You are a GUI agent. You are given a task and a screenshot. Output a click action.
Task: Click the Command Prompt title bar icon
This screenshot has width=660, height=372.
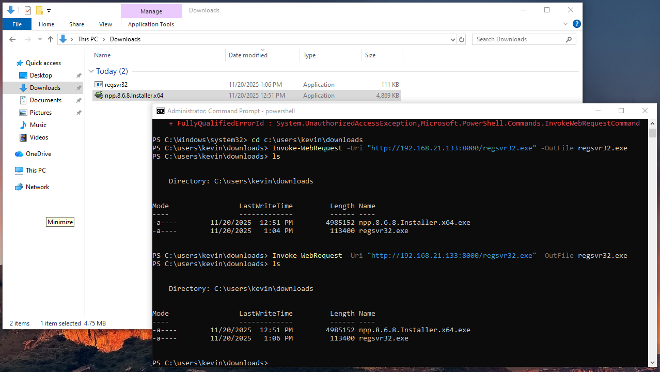(161, 111)
